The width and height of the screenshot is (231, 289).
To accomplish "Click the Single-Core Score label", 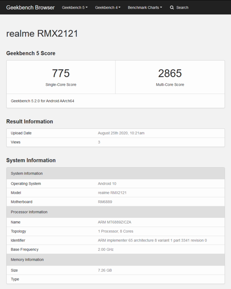I will tap(61, 85).
